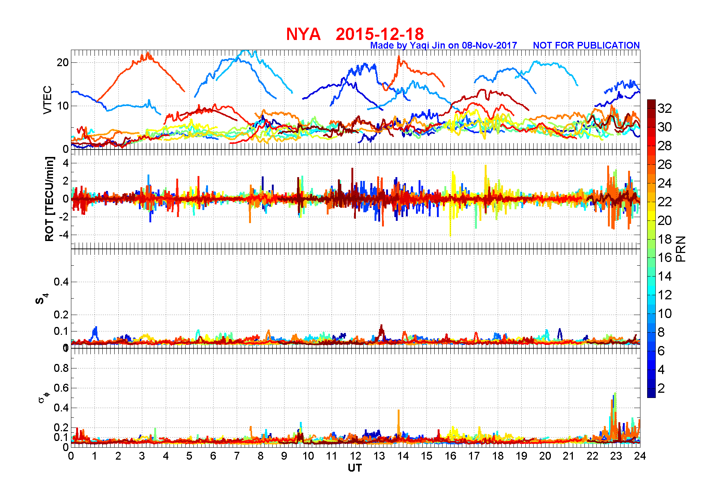
Task: Click the UT axis tick label 23
Action: pos(616,456)
